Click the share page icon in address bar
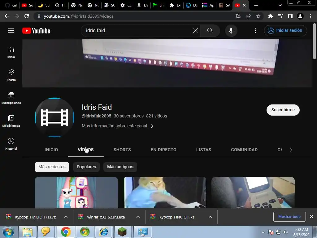Screen dimensions: 317x238 [x=248, y=16]
